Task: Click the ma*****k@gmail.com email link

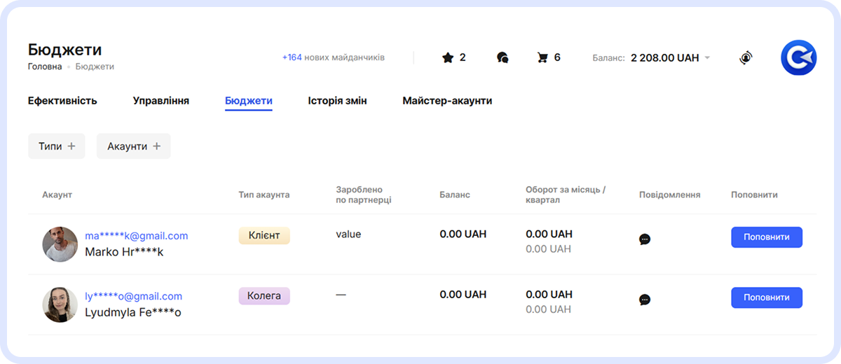Action: (x=136, y=236)
